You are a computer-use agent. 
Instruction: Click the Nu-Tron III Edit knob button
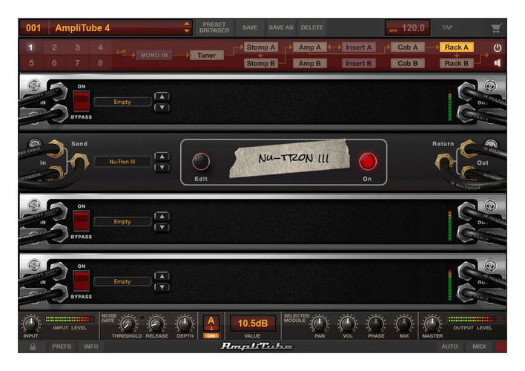point(201,162)
